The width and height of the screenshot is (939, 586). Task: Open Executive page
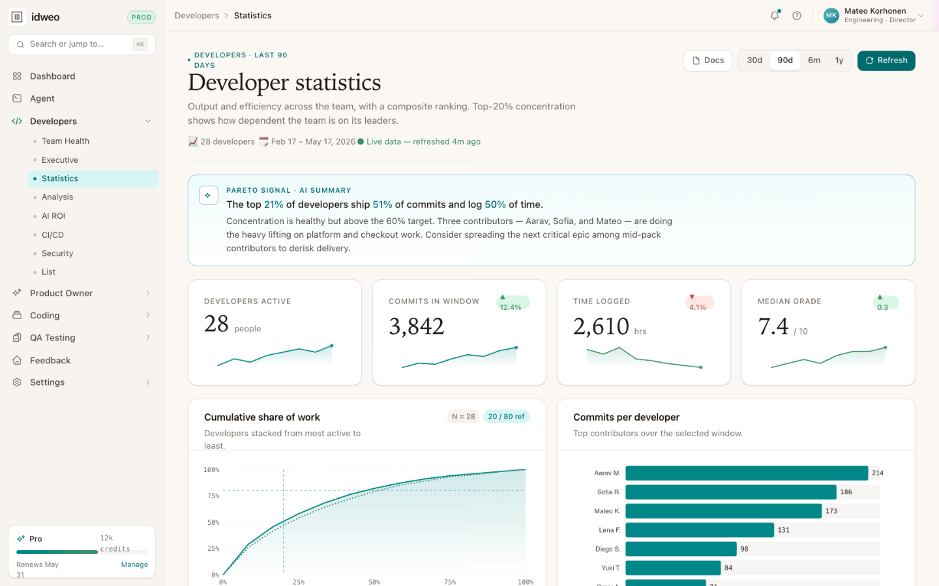pos(93,160)
